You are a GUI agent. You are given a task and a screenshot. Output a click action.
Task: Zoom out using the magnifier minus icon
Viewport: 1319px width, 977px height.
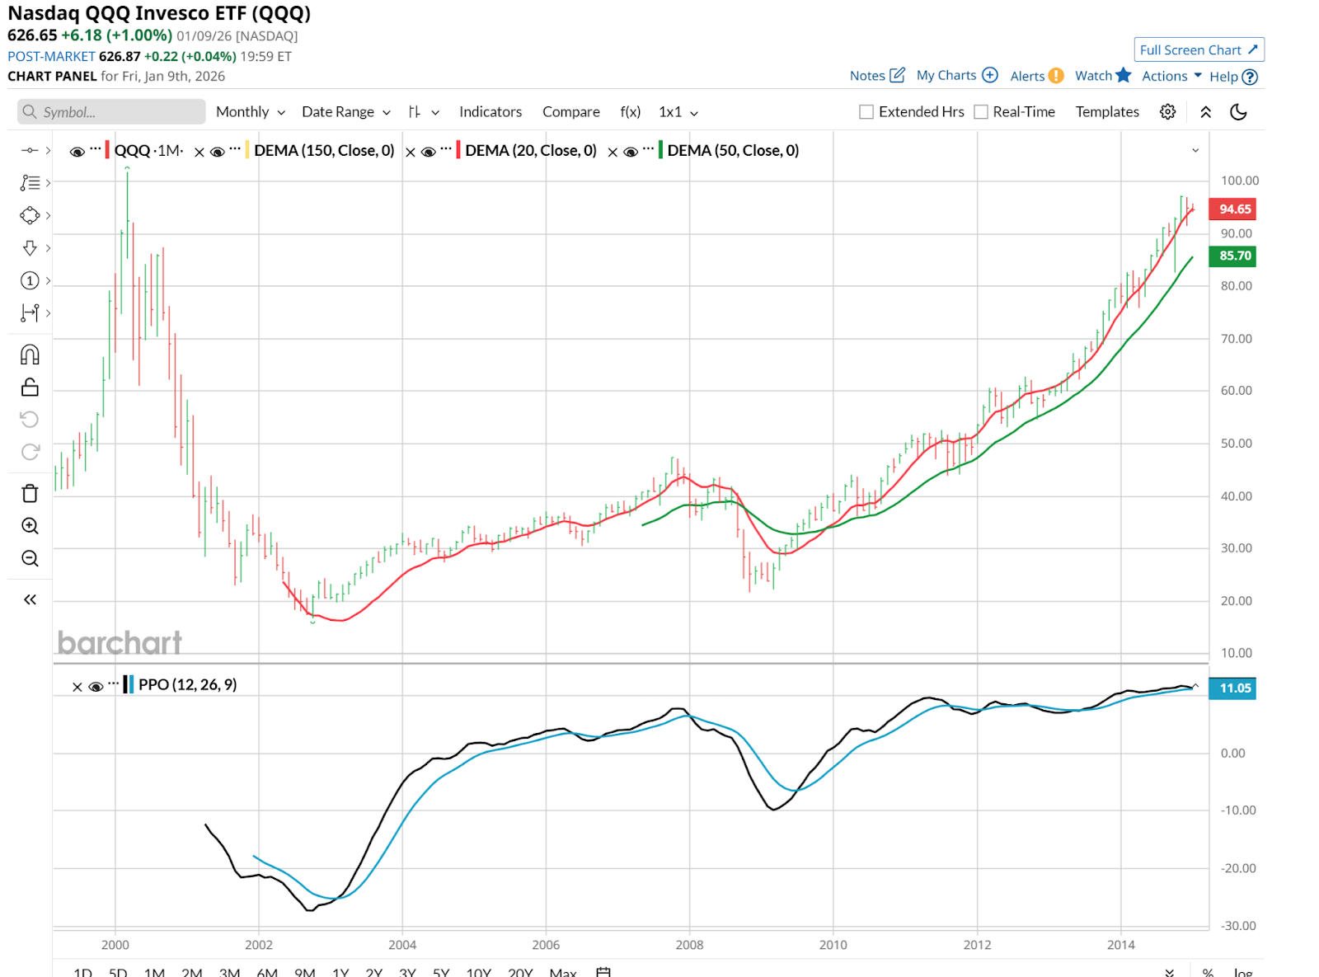tap(30, 559)
